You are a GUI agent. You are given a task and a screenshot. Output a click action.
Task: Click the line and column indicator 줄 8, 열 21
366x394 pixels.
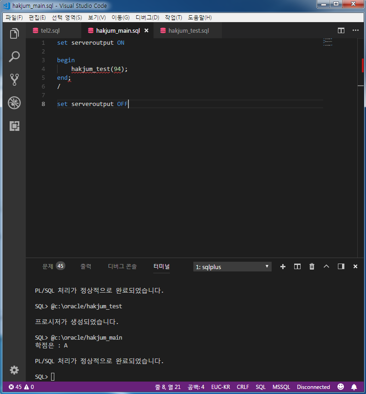(168, 387)
